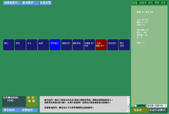169x114 pixels.
Task: Click the 偷窃 action tile
Action: (x=43, y=45)
